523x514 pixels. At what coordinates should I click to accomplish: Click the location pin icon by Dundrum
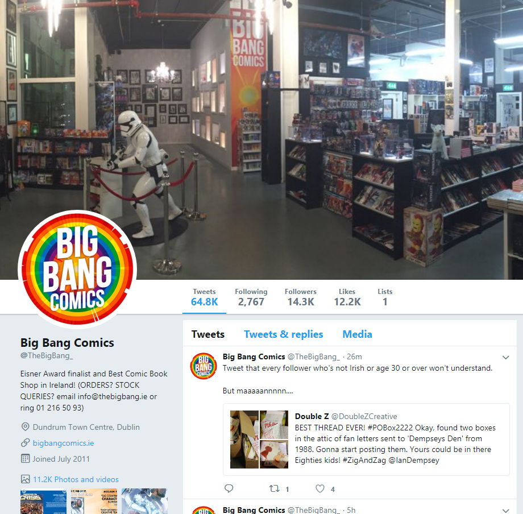pyautogui.click(x=26, y=427)
